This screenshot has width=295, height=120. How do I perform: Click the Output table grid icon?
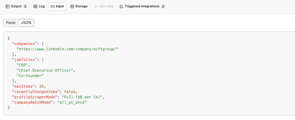pyautogui.click(x=7, y=6)
